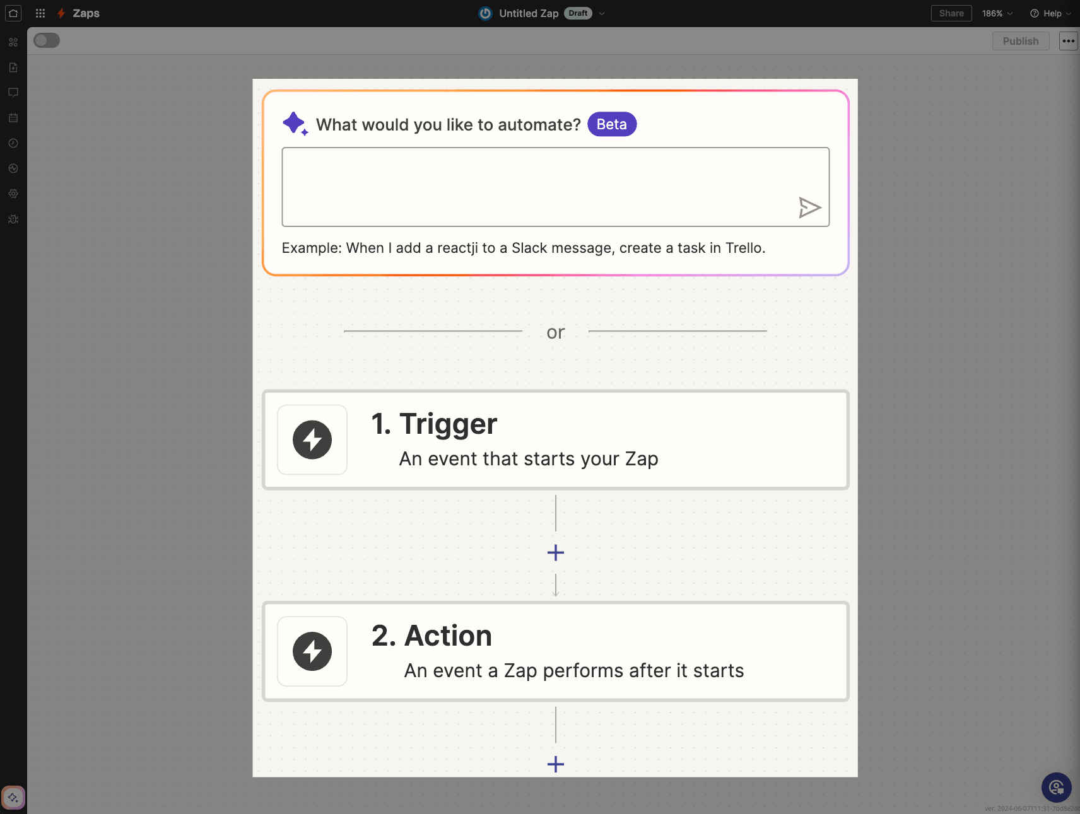Expand the Untitled Zap title dropdown
Viewport: 1080px width, 814px height.
602,13
